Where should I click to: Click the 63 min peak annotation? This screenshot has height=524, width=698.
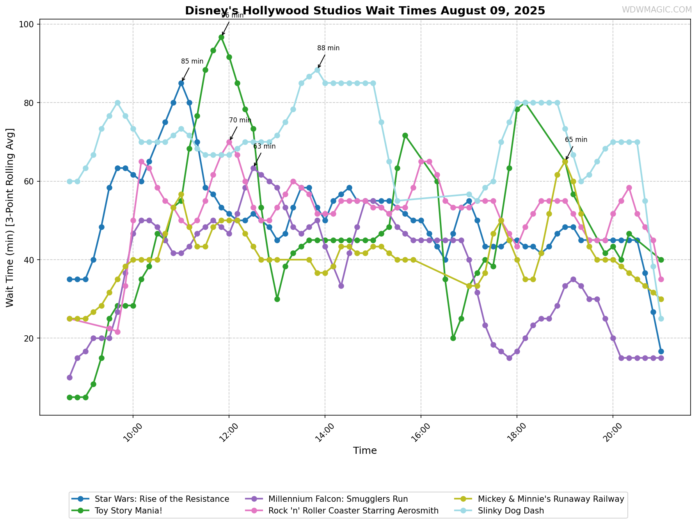(264, 146)
